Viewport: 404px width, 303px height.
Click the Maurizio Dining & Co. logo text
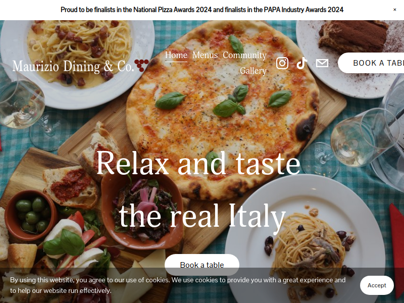tap(73, 66)
